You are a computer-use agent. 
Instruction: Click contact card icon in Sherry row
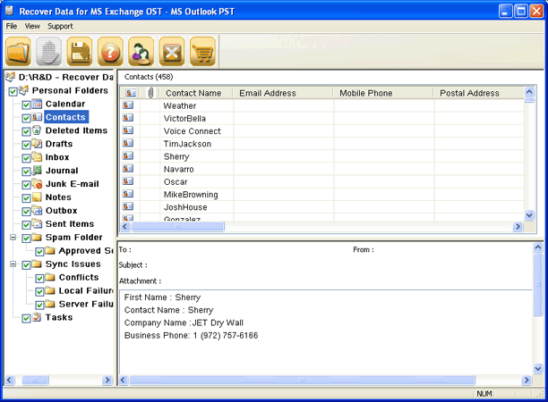click(129, 156)
